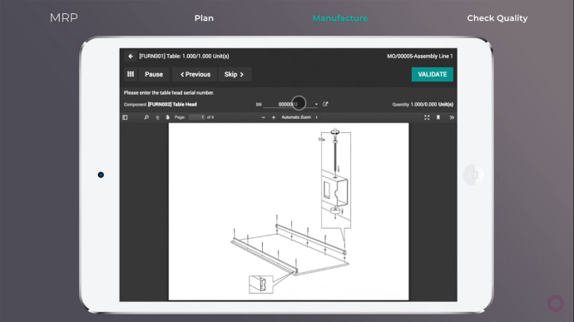Go to previous PDF page arrow
Image resolution: width=574 pixels, height=322 pixels.
coord(158,117)
